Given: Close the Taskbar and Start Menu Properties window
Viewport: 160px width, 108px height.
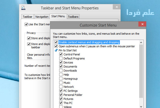Looking at the screenshot, I should 117,7.
